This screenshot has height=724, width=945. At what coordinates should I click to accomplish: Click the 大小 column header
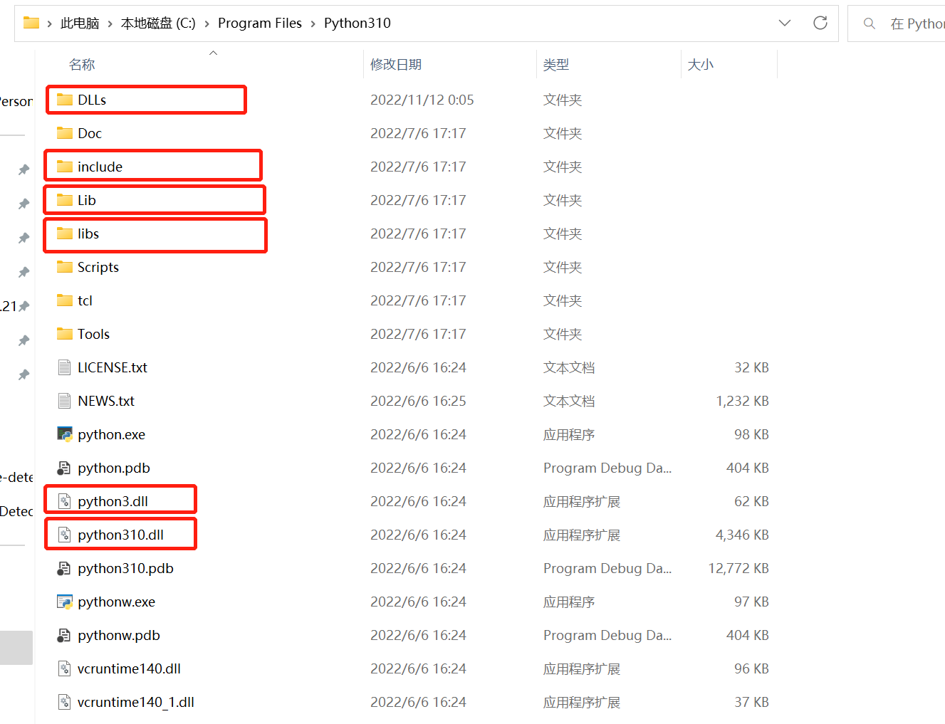tap(700, 65)
